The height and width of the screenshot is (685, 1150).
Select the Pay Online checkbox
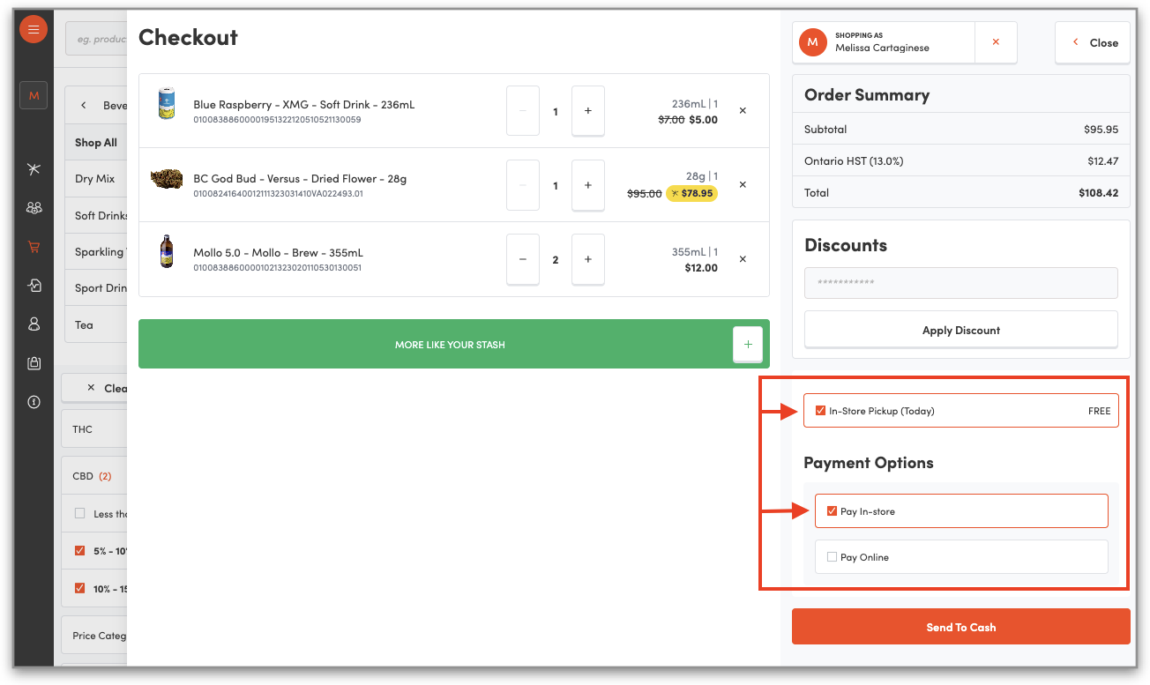coord(832,557)
